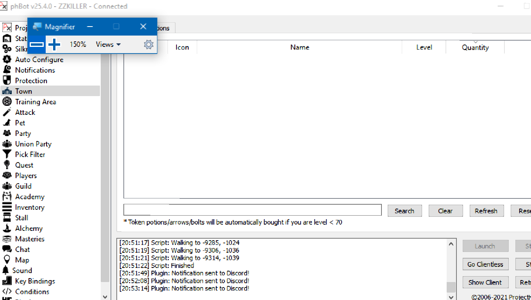Viewport: 531px width, 300px height.
Task: Open the Alchemy flask icon
Action: click(x=7, y=228)
